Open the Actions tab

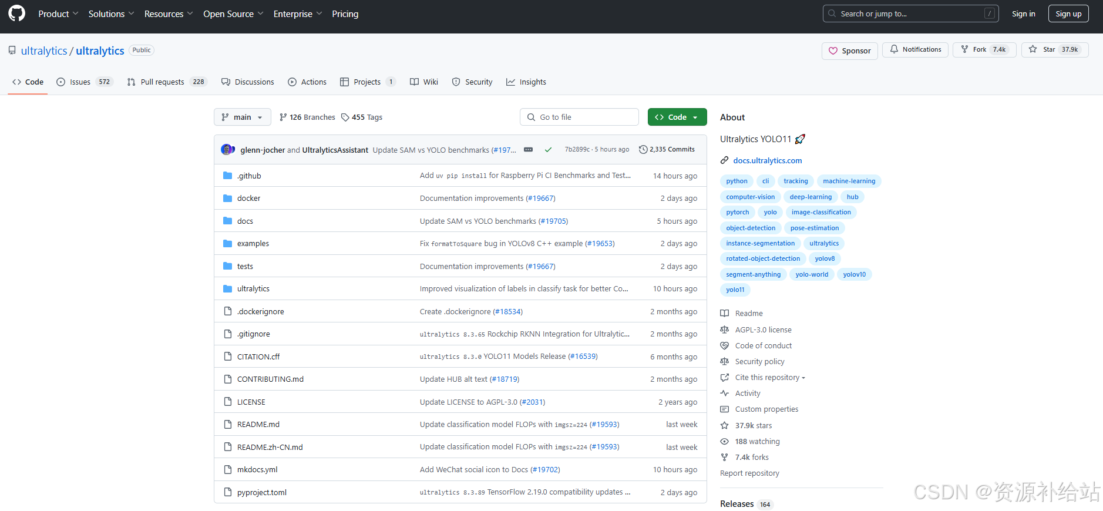click(307, 82)
